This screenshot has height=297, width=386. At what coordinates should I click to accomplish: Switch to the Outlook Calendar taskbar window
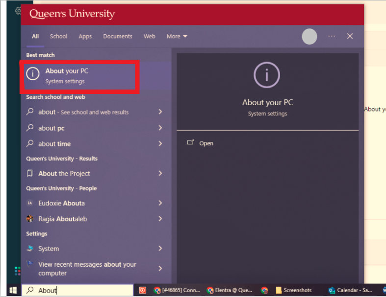click(x=350, y=290)
